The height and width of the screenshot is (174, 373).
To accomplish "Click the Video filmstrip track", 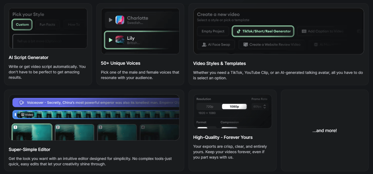I will click(96, 115).
